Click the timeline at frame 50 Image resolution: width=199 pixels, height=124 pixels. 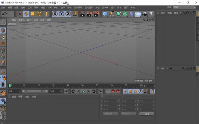tap(82, 86)
